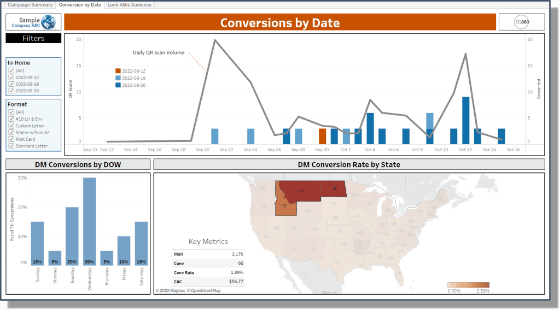The width and height of the screenshot is (560, 310).
Task: Click the Filters header
Action: 33,38
